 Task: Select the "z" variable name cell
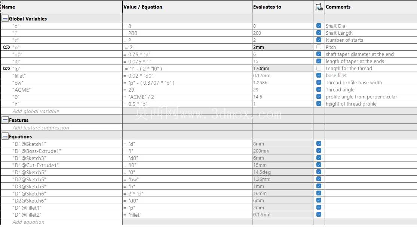point(61,40)
